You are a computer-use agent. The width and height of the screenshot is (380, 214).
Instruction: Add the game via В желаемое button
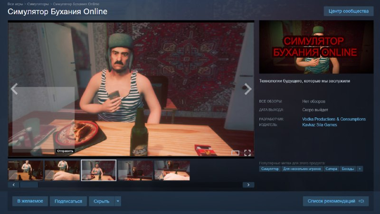[30, 201]
